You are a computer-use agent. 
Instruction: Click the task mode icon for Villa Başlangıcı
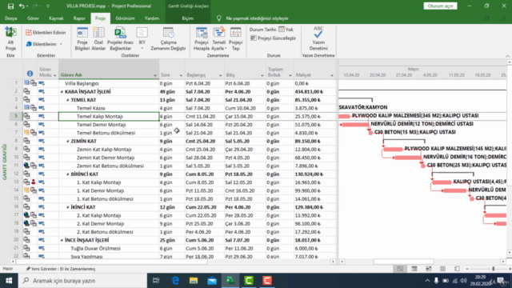click(42, 83)
